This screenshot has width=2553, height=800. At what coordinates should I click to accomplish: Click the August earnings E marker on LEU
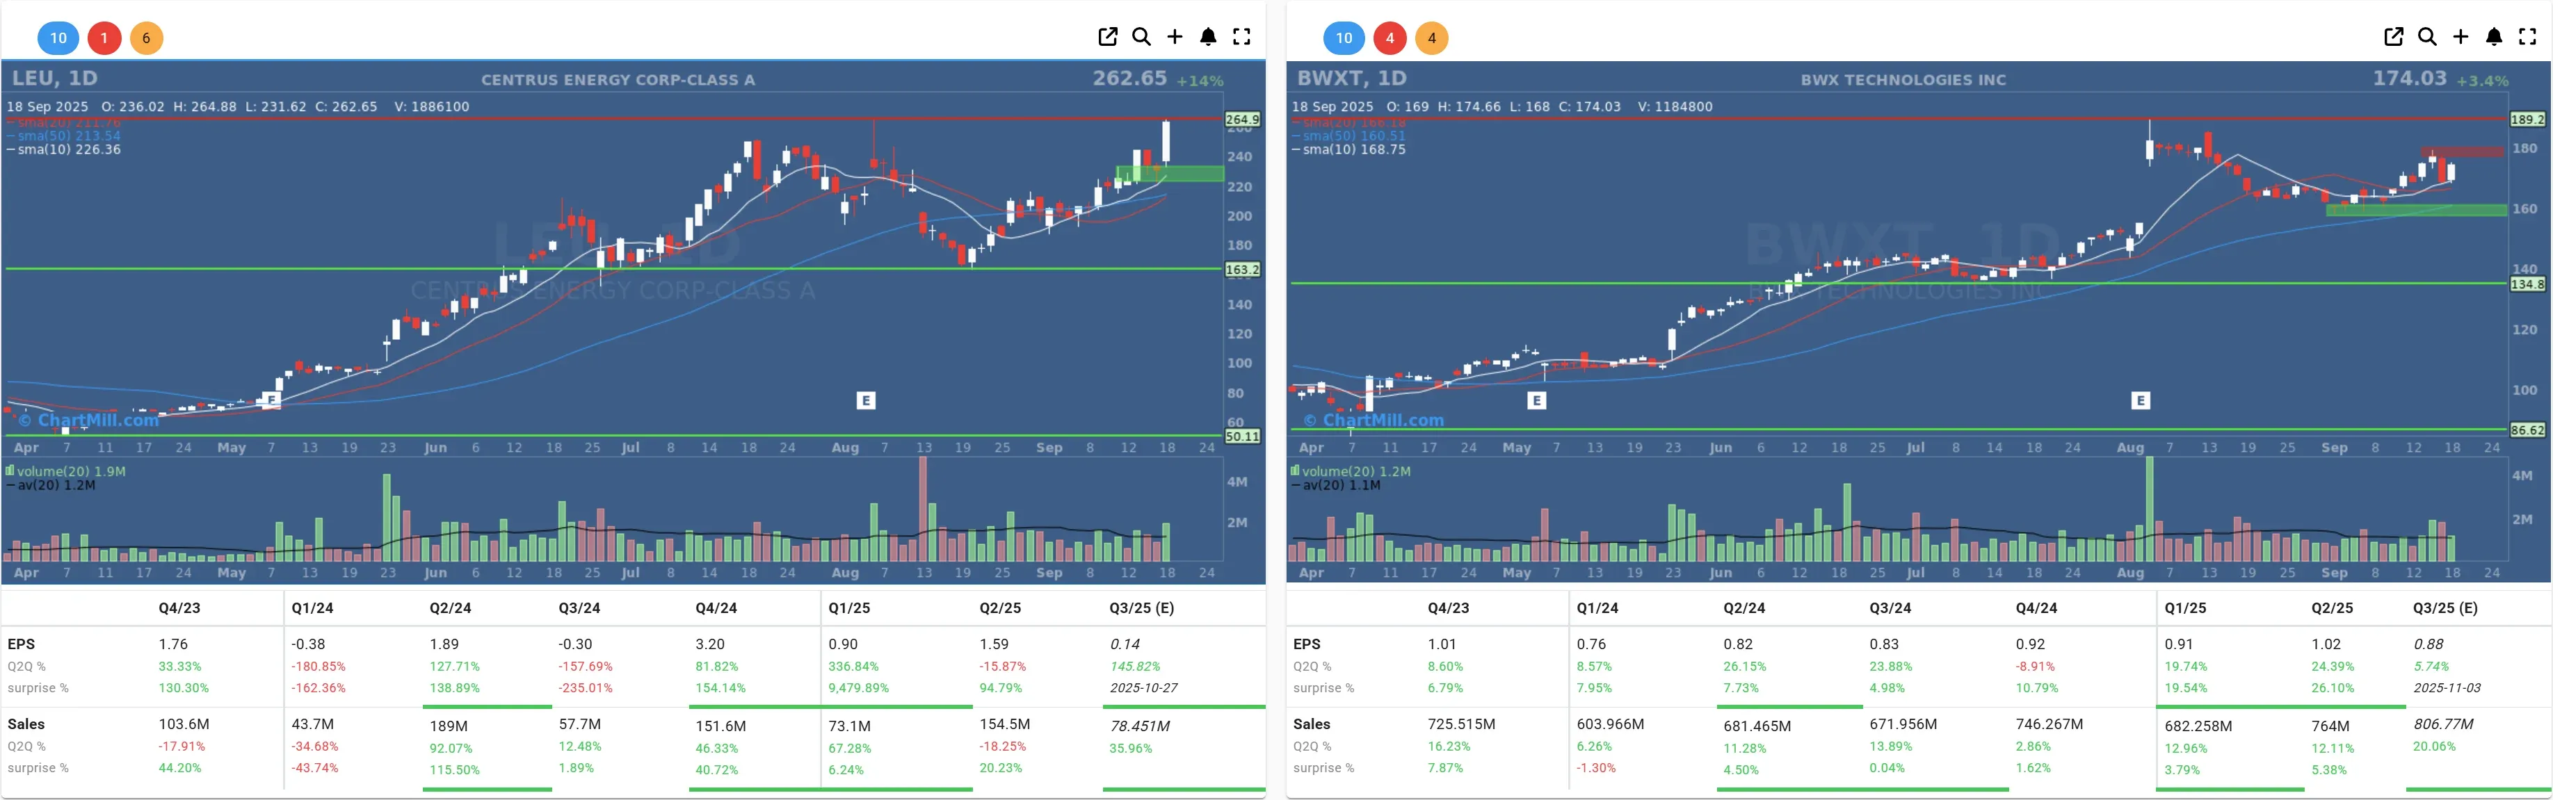pos(867,400)
